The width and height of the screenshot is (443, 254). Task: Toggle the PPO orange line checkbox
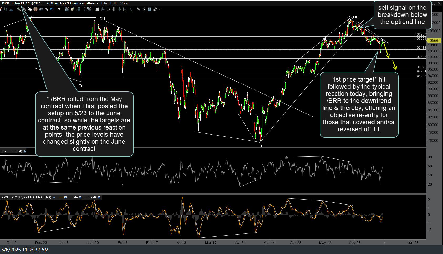click(x=65, y=197)
